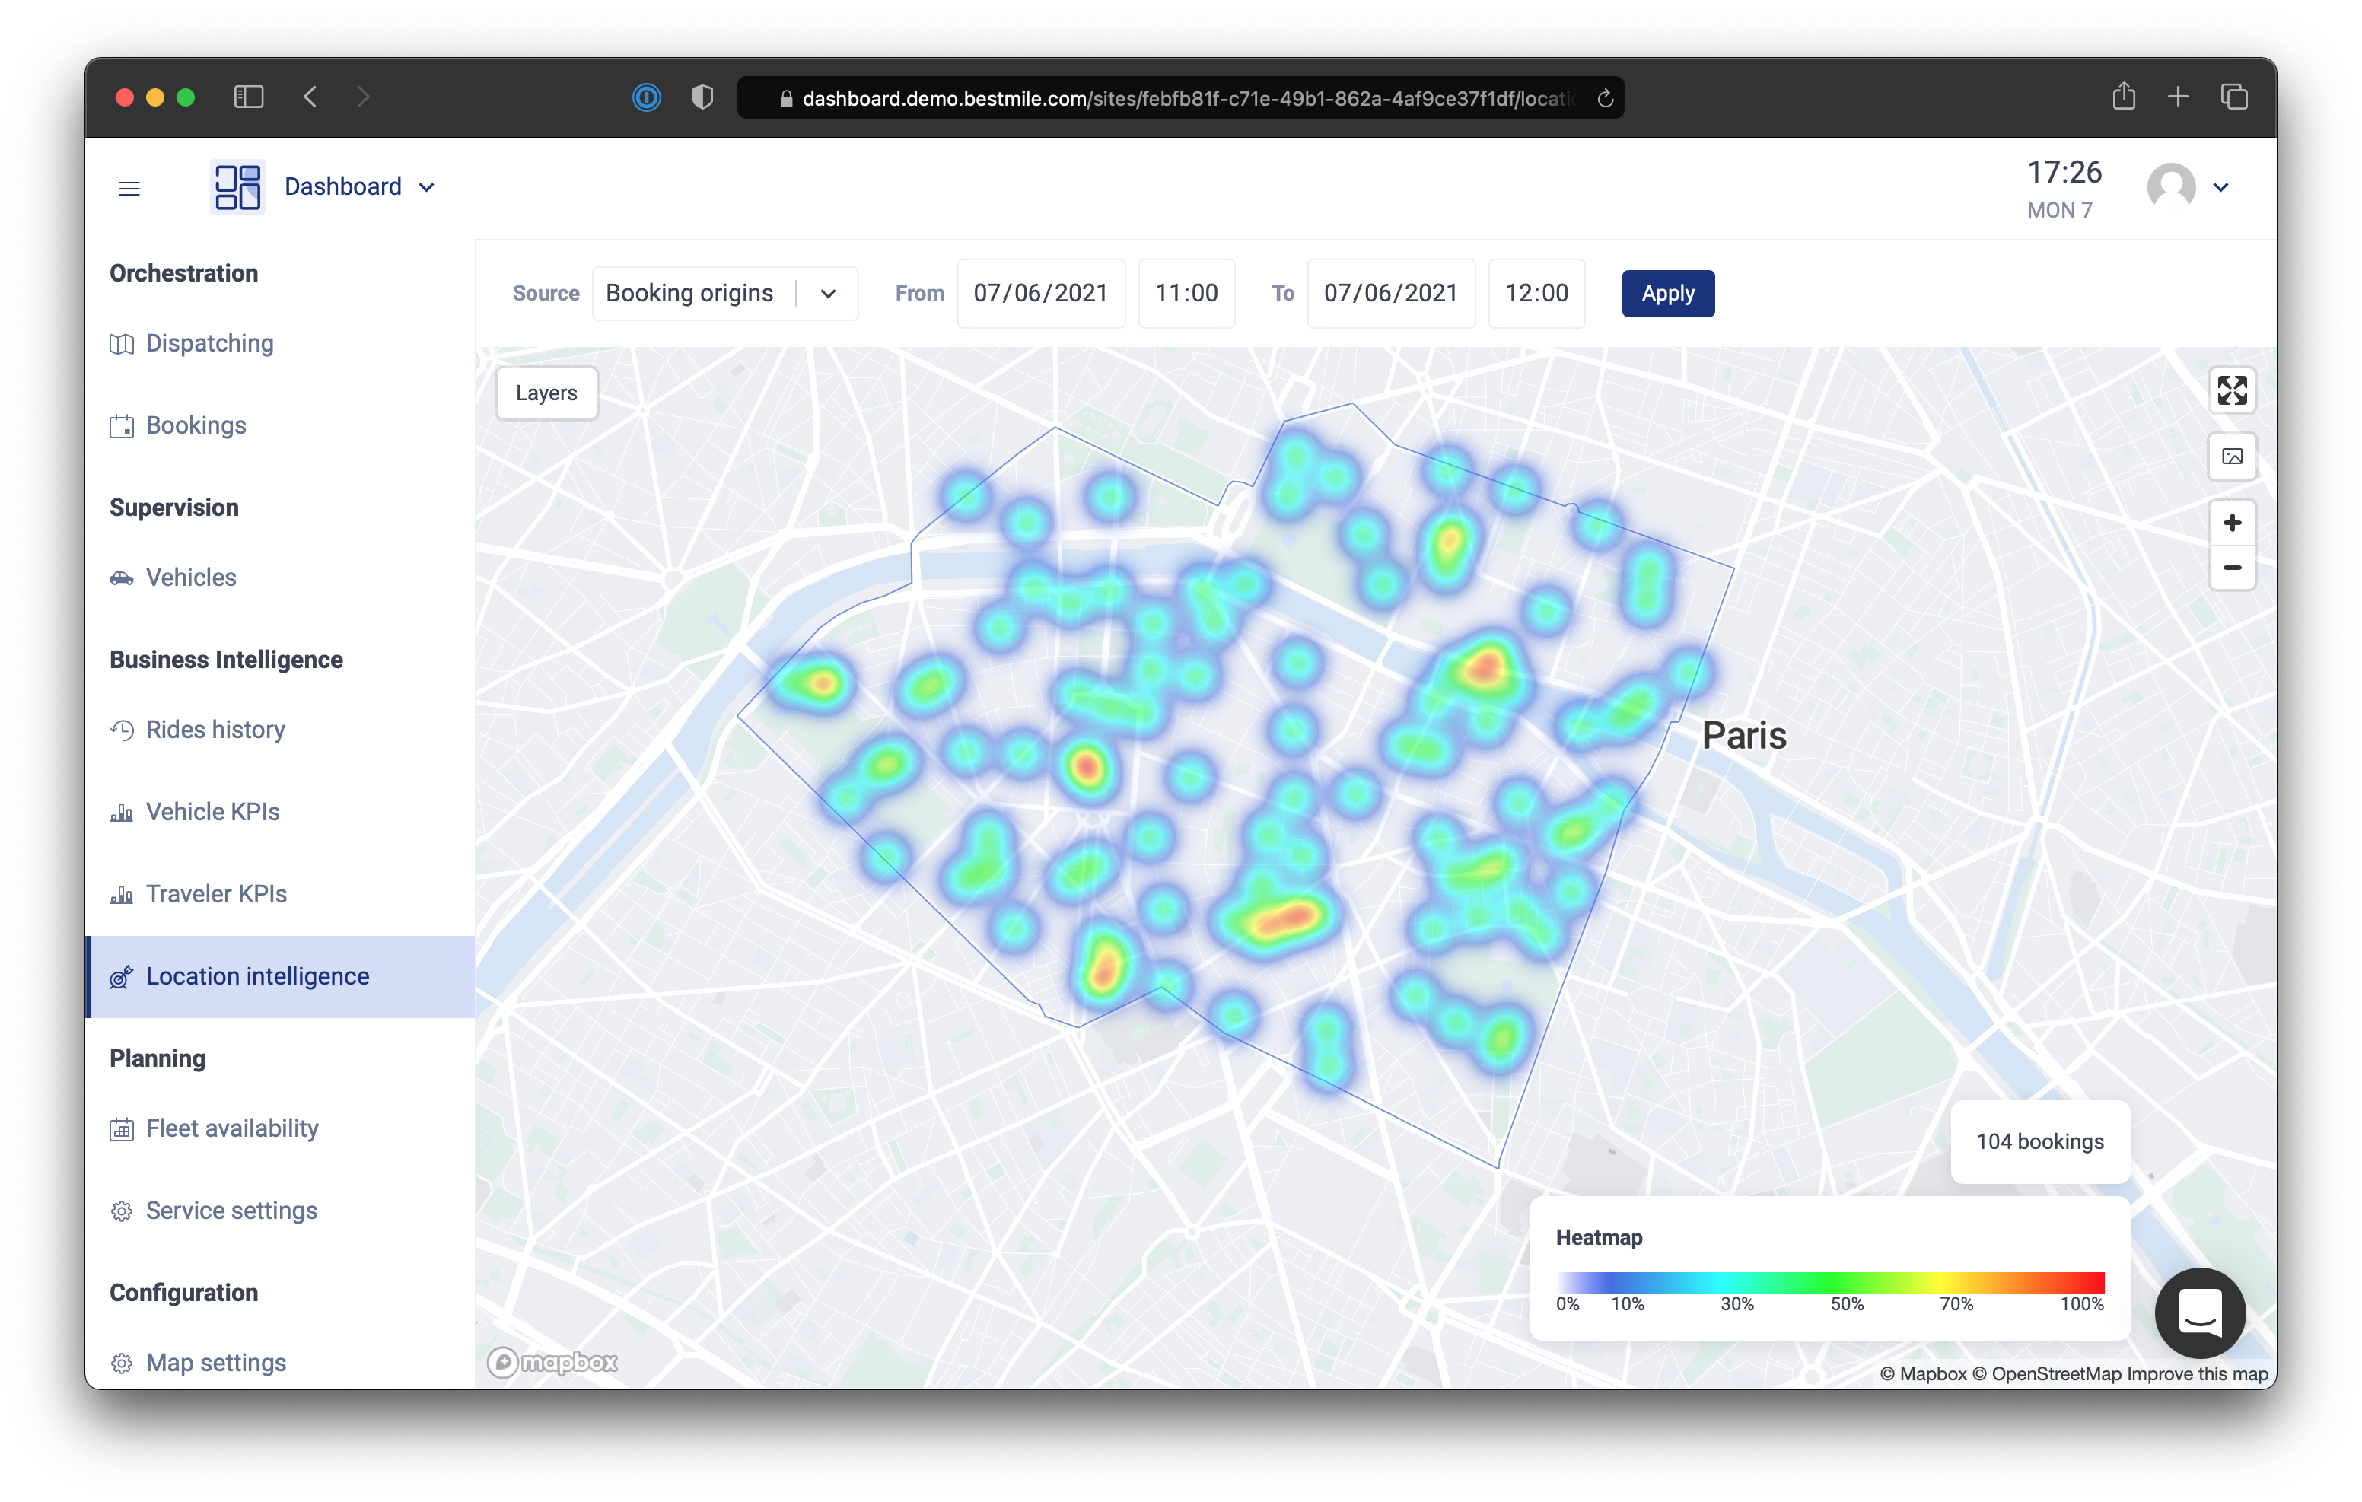Go forward in browser history

click(363, 96)
